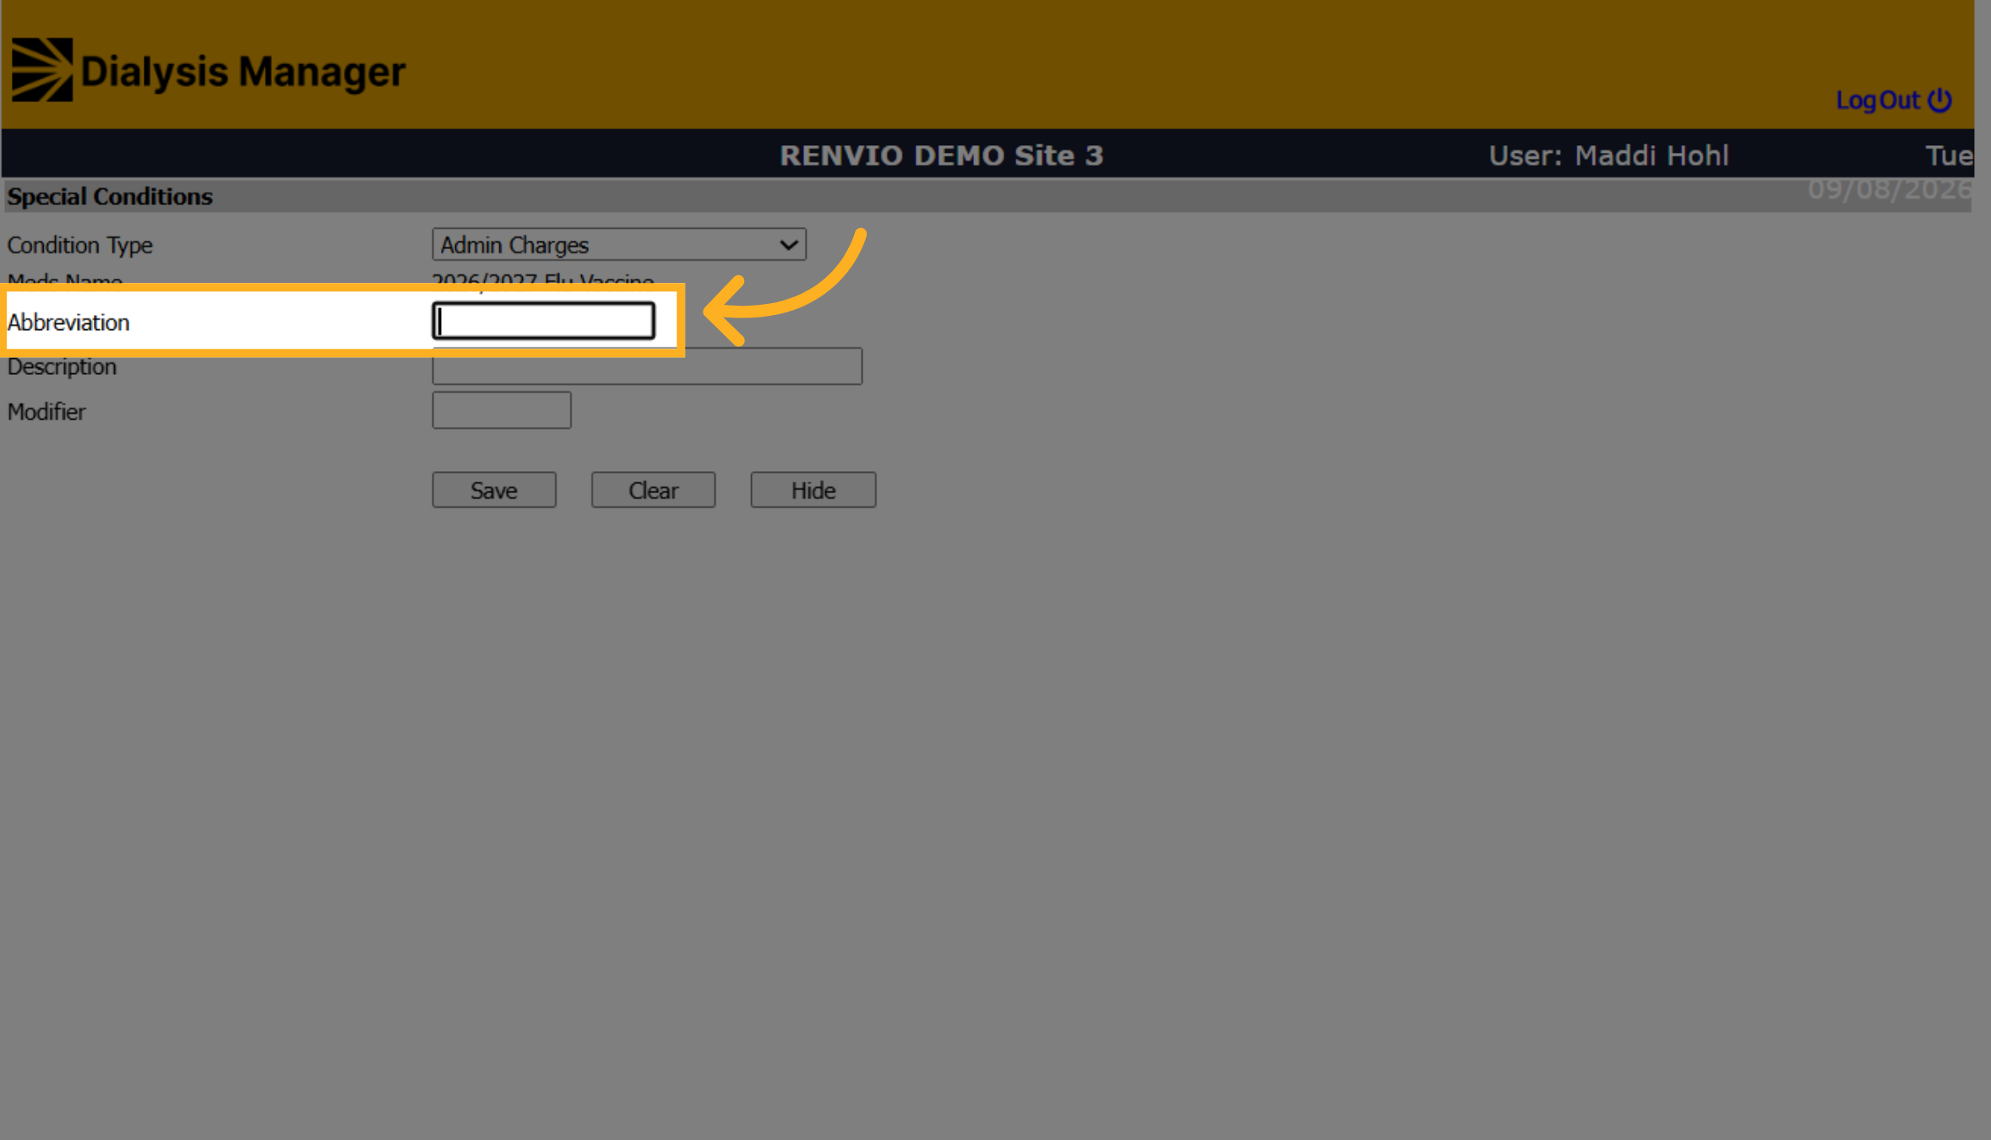The image size is (1991, 1140).
Task: Click the Dialysis Manager title text
Action: (x=243, y=72)
